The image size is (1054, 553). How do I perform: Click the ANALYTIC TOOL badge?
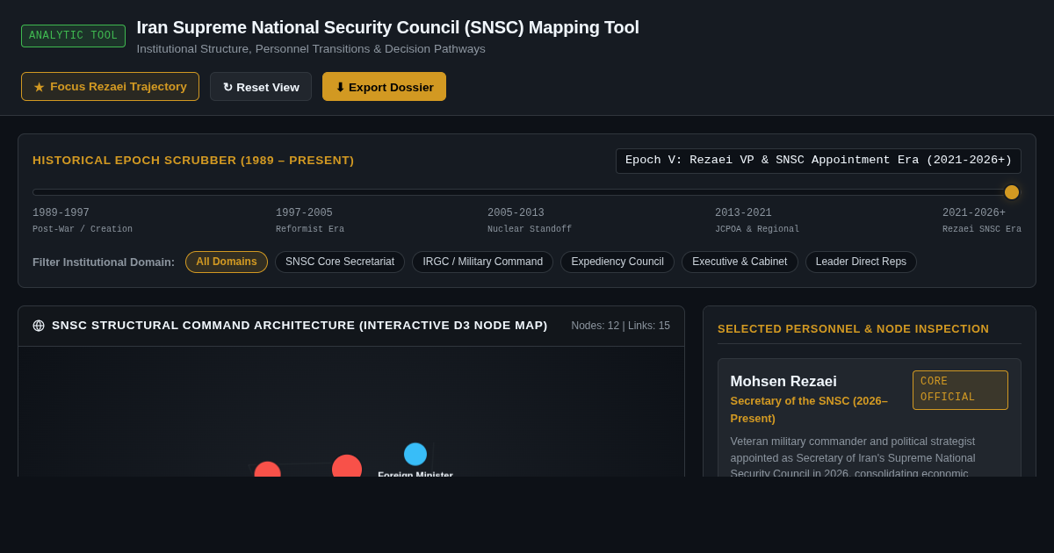[x=73, y=36]
